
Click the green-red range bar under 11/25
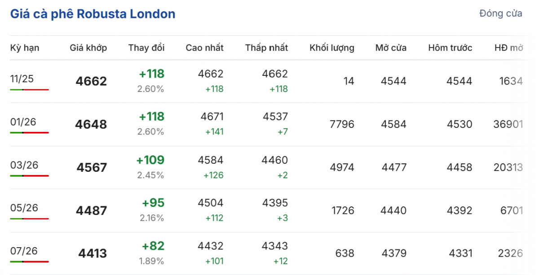tap(29, 90)
